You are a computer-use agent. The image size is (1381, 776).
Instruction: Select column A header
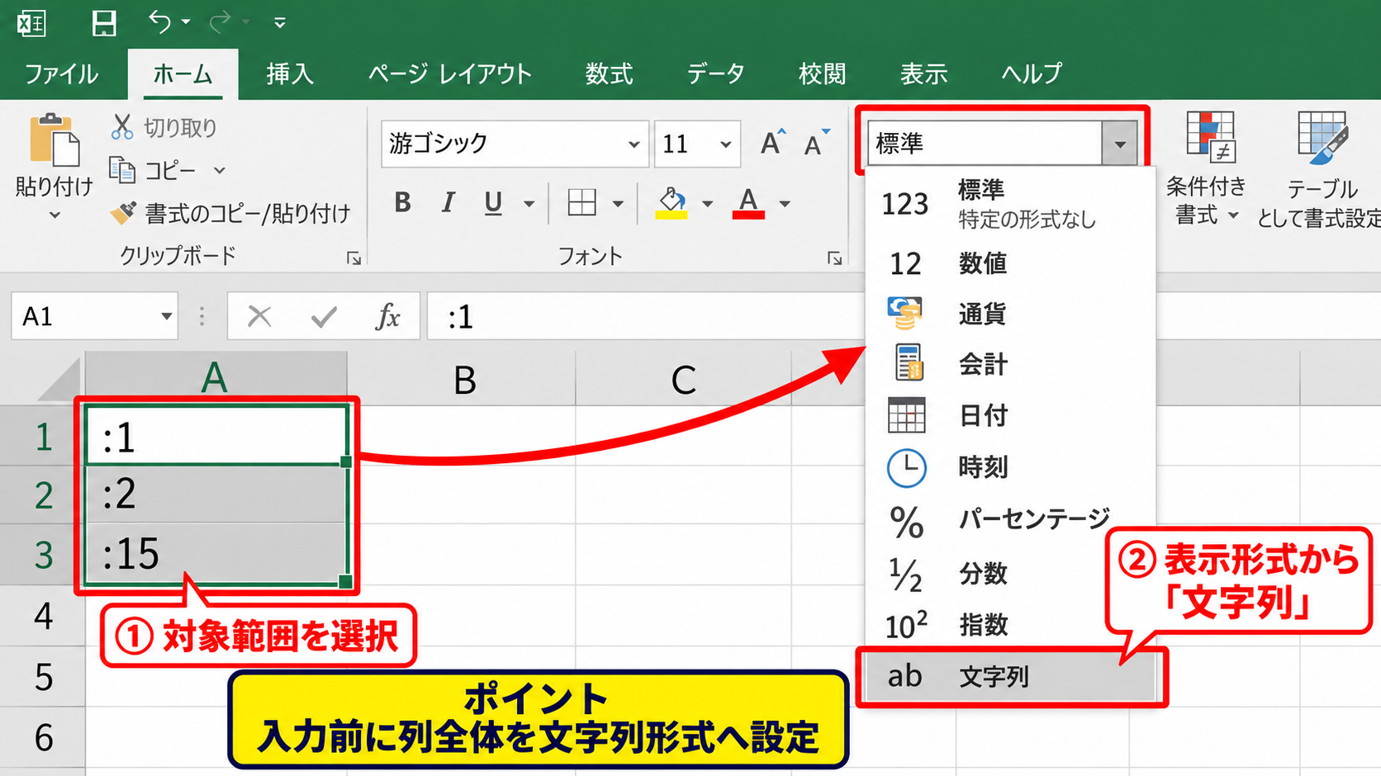click(x=216, y=379)
